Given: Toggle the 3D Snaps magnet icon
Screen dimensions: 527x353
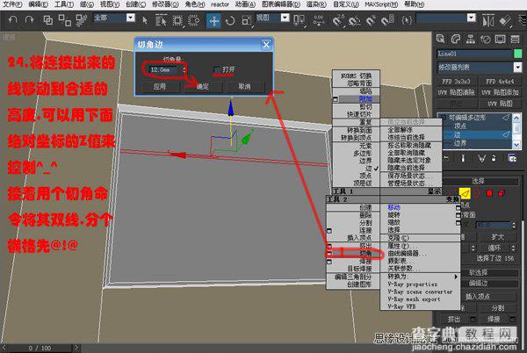Looking at the screenshot, I should point(338,20).
